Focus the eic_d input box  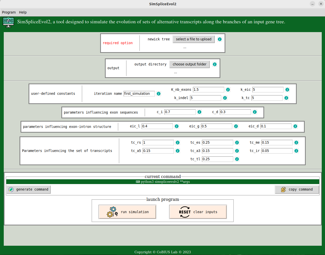click(x=276, y=126)
